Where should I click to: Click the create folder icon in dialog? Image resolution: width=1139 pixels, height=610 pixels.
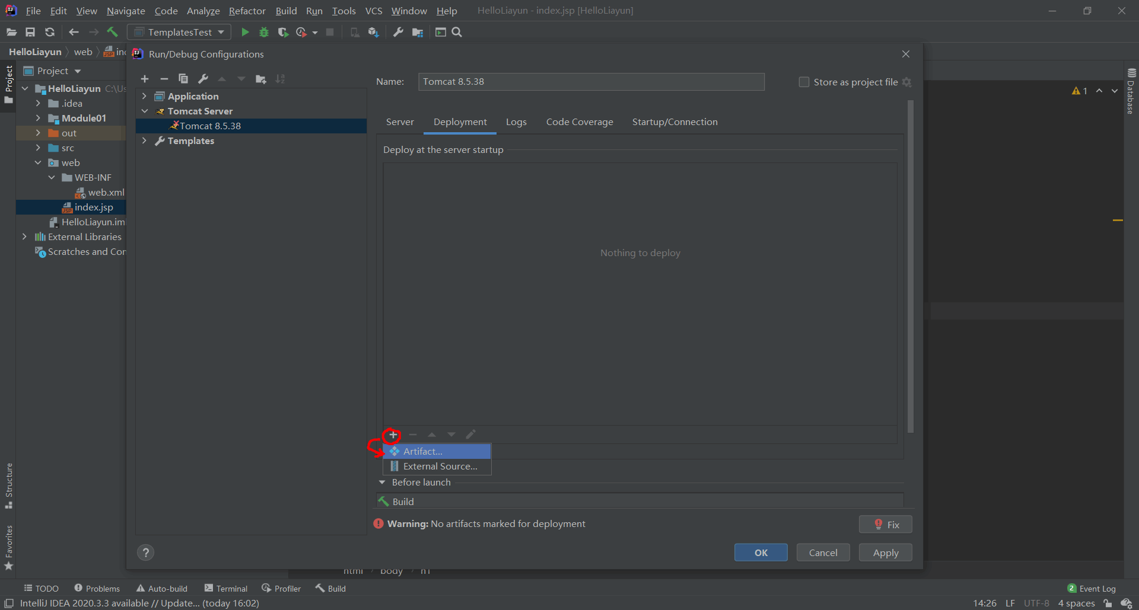pos(261,79)
